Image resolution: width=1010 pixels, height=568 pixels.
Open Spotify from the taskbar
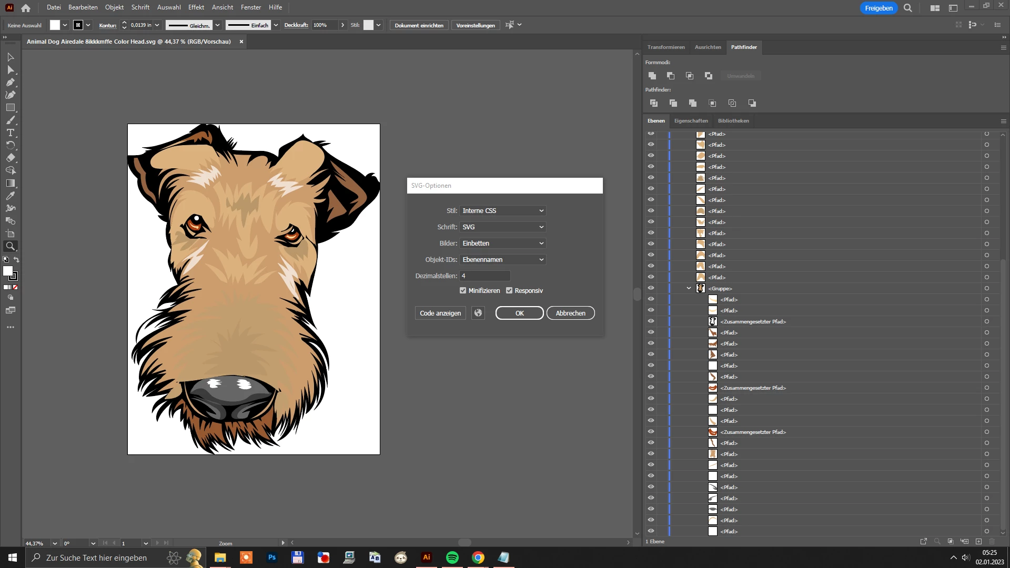coord(452,557)
